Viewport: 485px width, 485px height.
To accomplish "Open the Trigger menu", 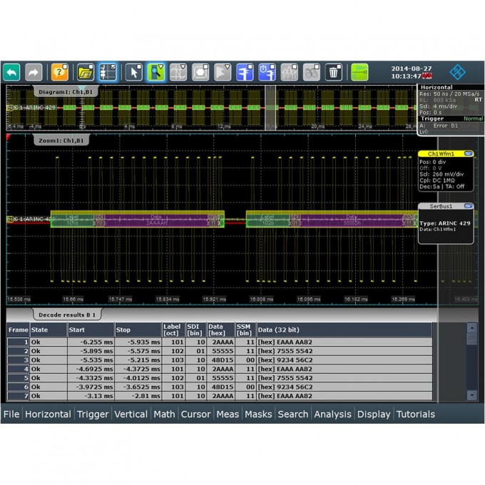I will pyautogui.click(x=93, y=414).
